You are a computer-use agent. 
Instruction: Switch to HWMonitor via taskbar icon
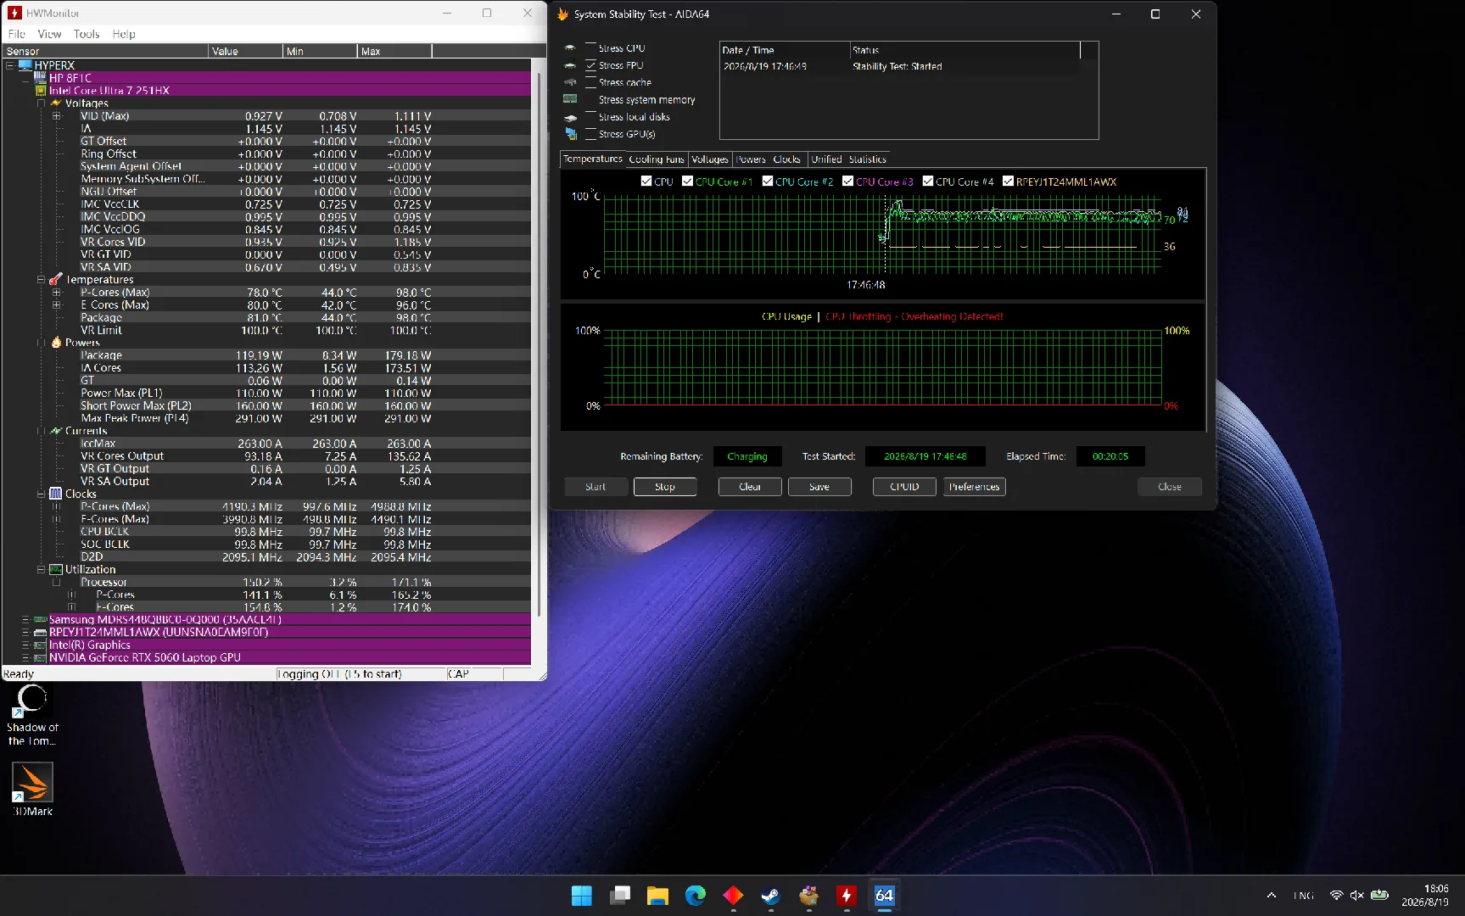tap(847, 896)
